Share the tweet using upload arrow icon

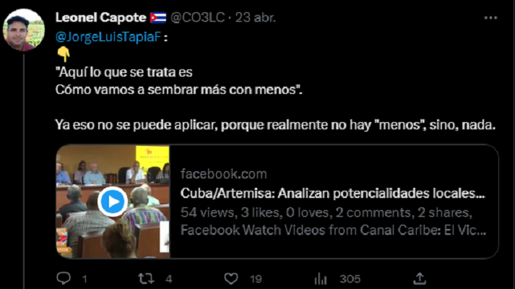[420, 278]
